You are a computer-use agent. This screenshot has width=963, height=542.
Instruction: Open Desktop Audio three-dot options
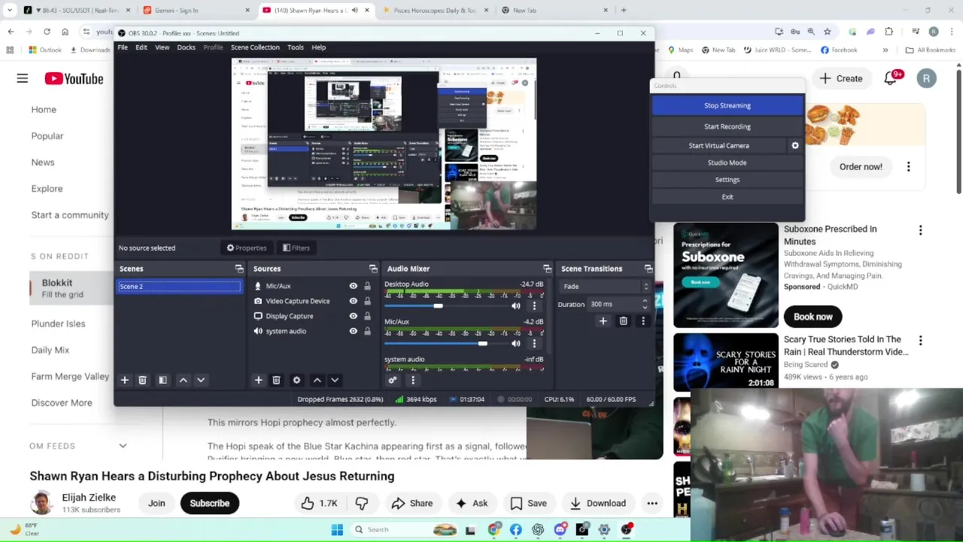[x=534, y=306]
